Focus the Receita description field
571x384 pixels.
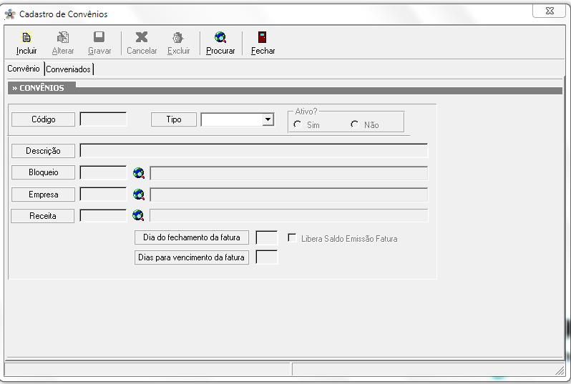click(x=289, y=215)
